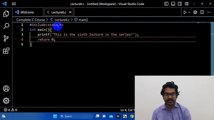Click the printf statement text

(88, 34)
